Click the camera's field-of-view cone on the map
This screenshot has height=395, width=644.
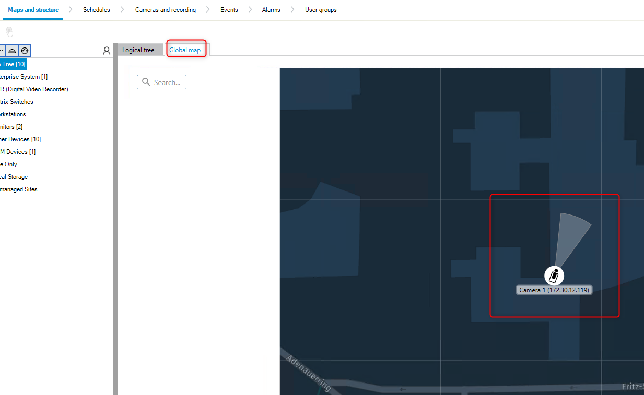pos(573,237)
